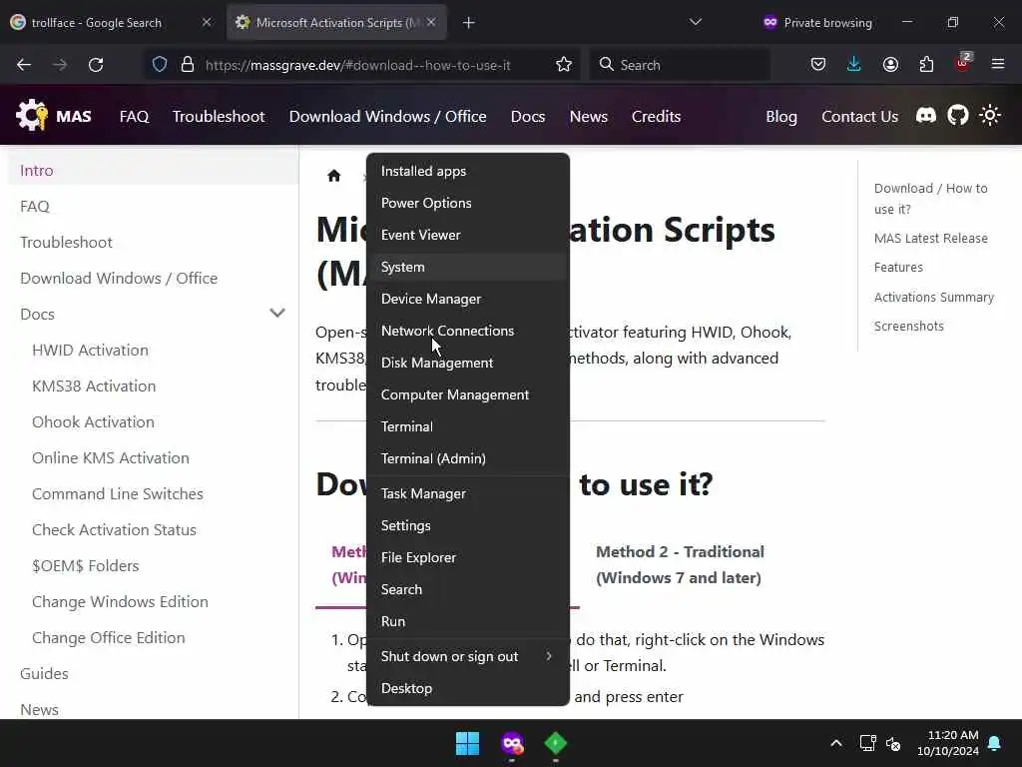Choose Desktop in the context menu

pos(467,688)
